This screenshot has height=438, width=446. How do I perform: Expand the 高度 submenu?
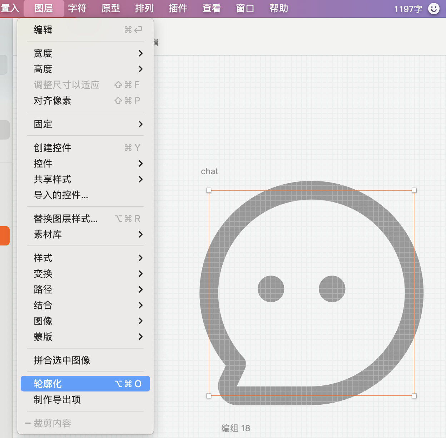(85, 69)
